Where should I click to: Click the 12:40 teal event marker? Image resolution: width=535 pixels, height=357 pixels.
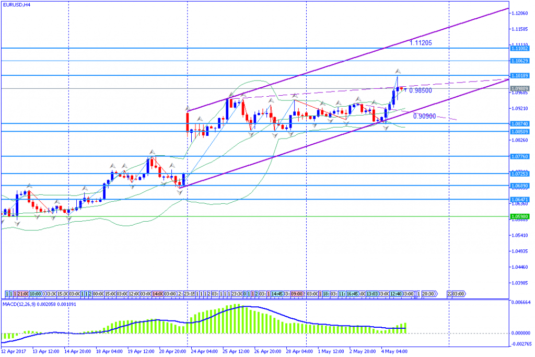pyautogui.click(x=395, y=294)
